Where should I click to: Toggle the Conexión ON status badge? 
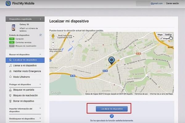12,39
